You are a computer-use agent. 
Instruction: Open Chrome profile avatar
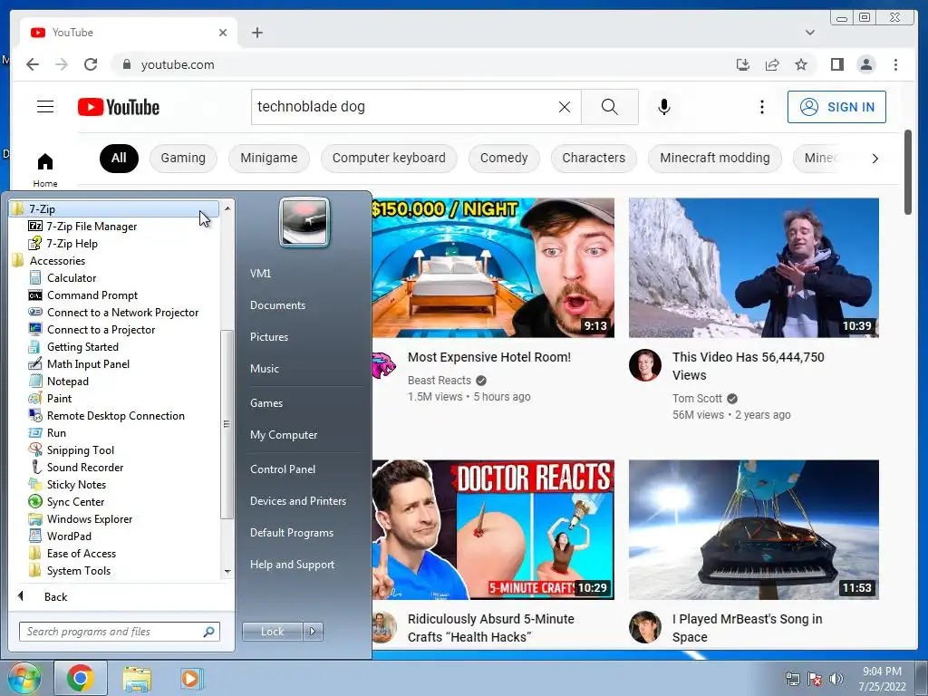[x=865, y=64]
